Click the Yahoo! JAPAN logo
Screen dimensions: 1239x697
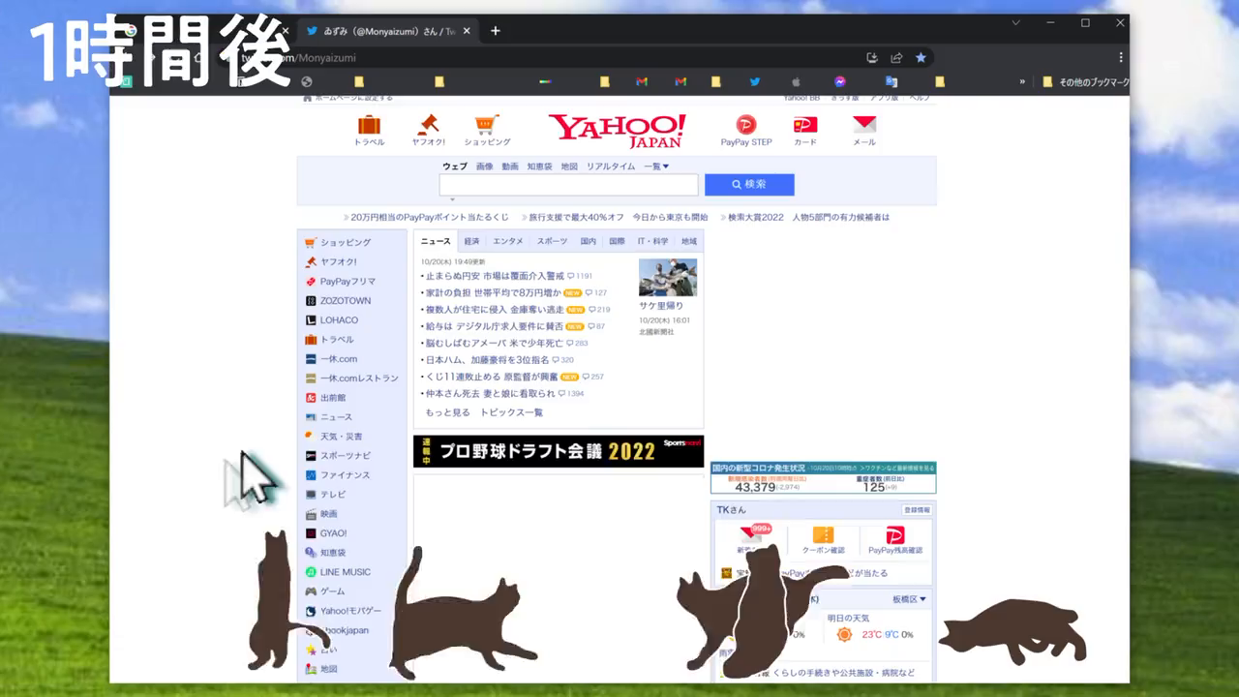(x=617, y=130)
